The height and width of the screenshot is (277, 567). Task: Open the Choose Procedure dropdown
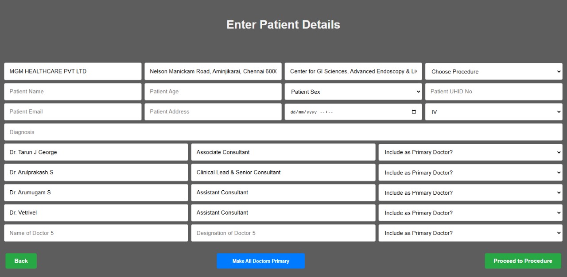point(493,71)
